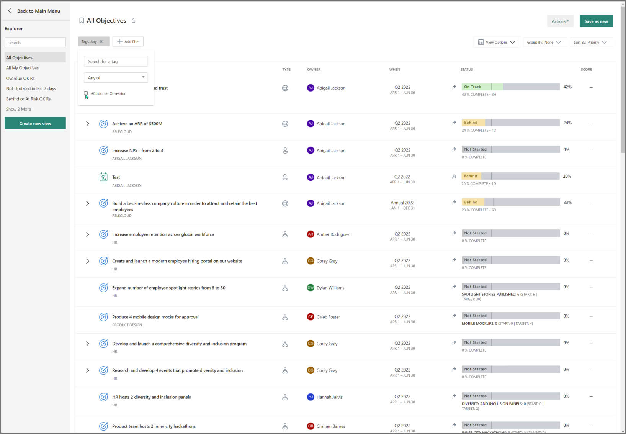626x434 pixels.
Task: Click Show 2 More in Explorer
Action: pyautogui.click(x=18, y=109)
